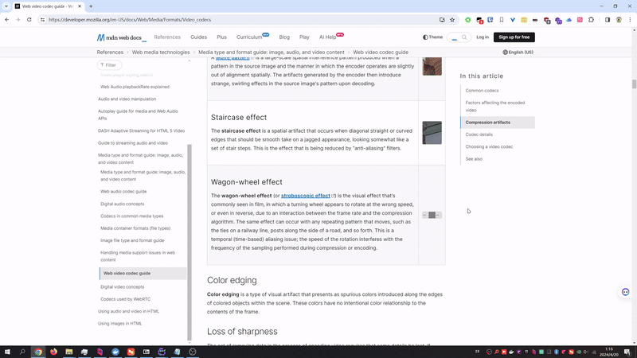Open the English (US) language dropdown
This screenshot has width=637, height=358.
click(x=518, y=53)
